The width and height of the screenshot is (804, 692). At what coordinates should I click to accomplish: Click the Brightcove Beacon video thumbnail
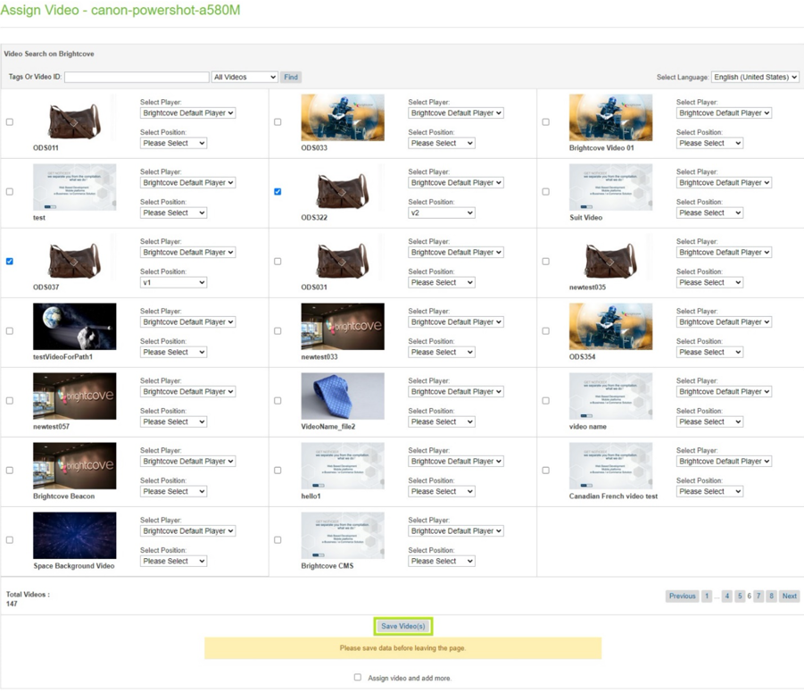click(75, 465)
